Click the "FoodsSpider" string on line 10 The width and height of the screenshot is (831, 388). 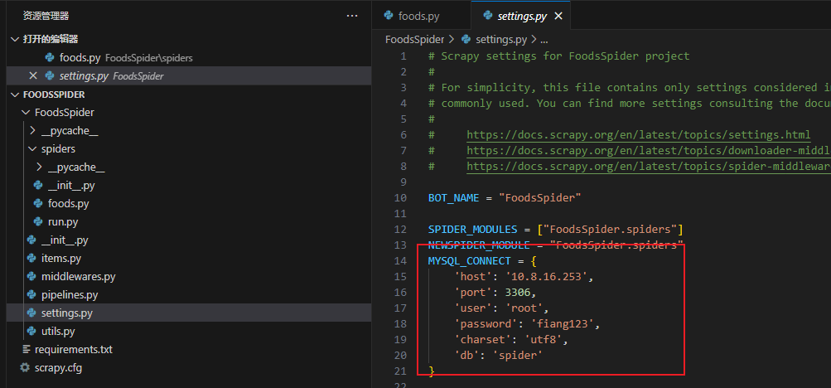click(539, 197)
